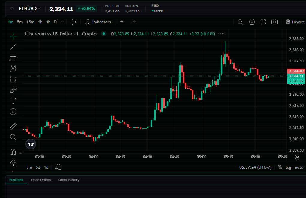Select the pattern drawing tool
Screen dimensions: 306x198
13,68
